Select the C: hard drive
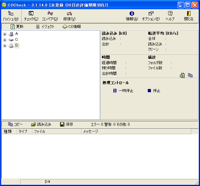200x186 pixels. click(x=17, y=39)
